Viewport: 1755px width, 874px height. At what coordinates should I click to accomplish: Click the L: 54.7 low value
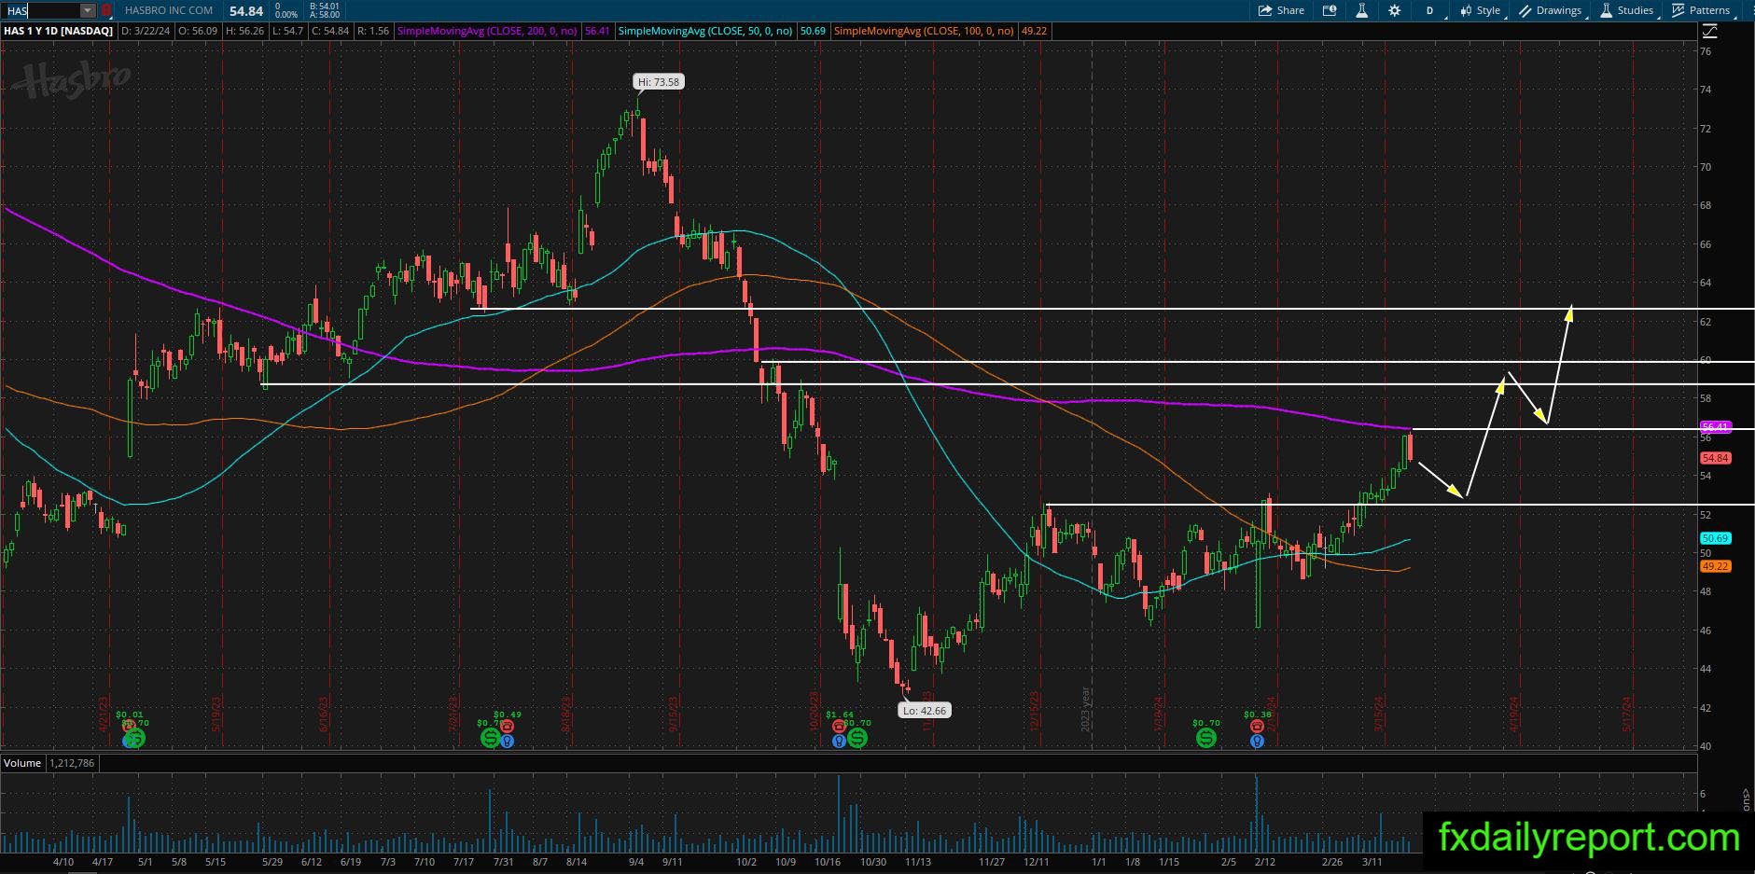[288, 31]
